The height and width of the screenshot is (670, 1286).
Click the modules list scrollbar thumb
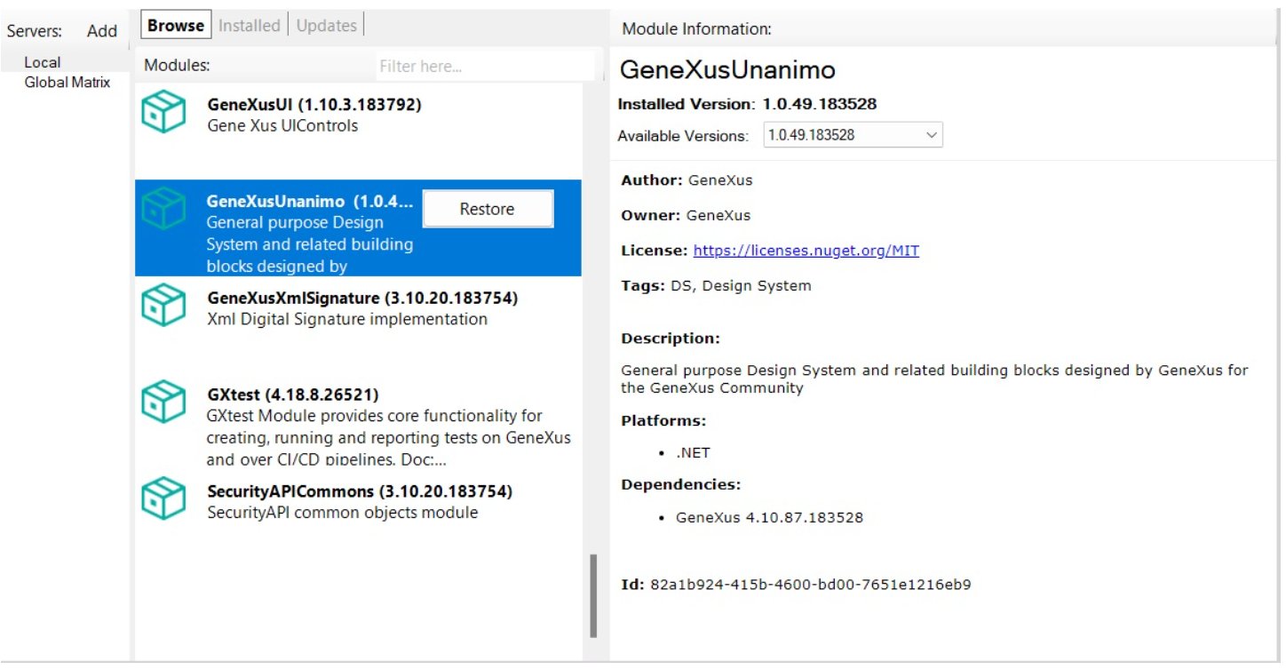pos(593,595)
